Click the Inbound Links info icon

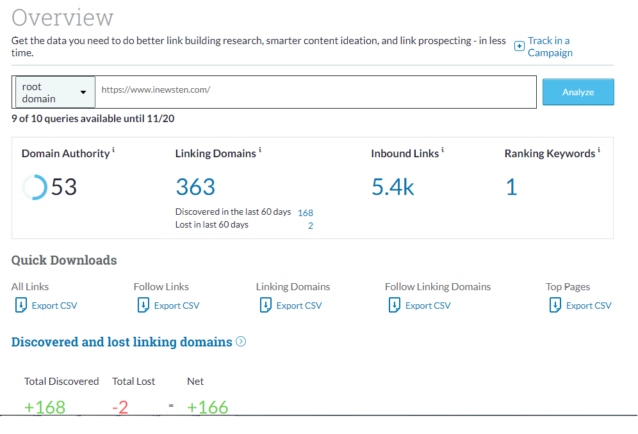(443, 151)
